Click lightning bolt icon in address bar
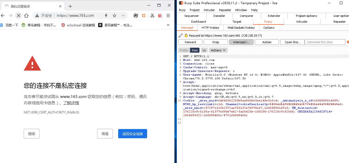Screen dimensions: 349x163 106,16
